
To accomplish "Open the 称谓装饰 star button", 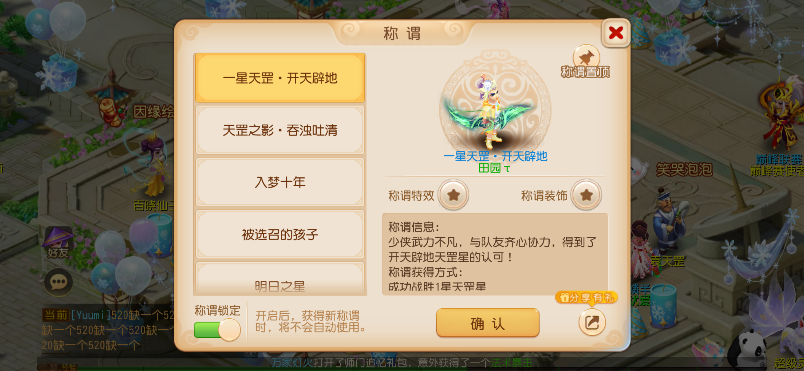I will pos(586,195).
